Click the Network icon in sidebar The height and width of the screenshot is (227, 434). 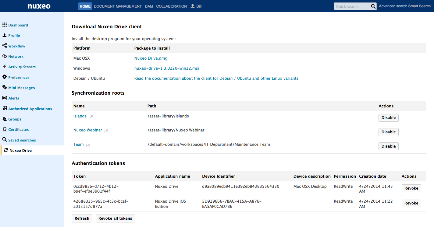(x=5, y=56)
